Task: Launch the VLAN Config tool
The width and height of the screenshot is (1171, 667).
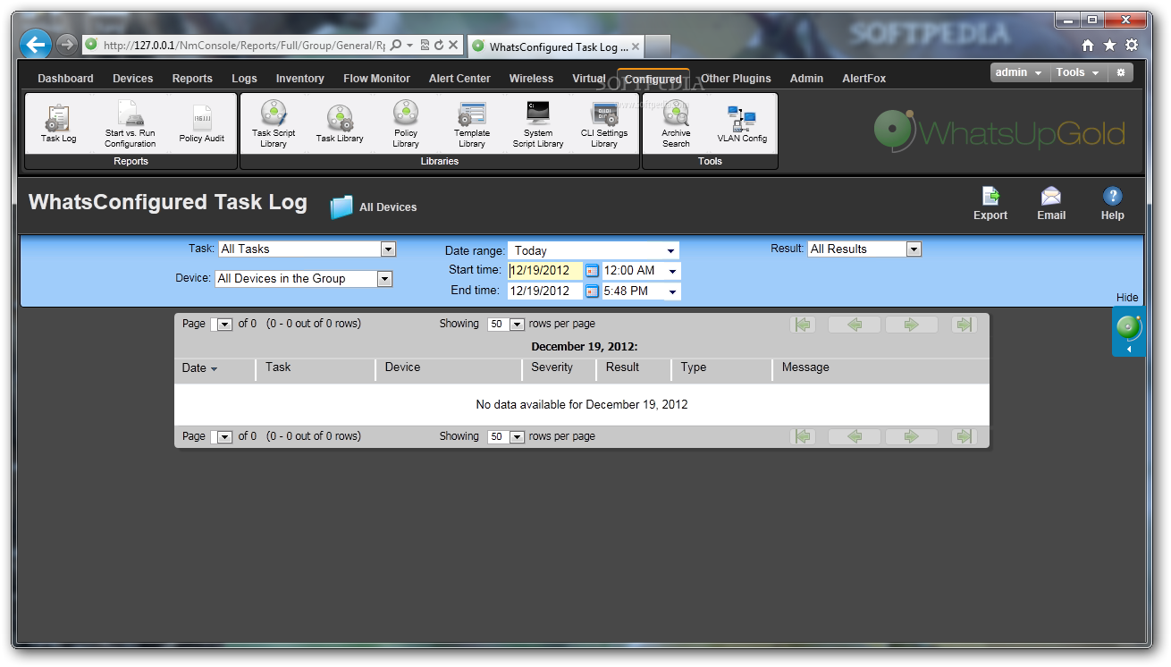Action: point(742,123)
